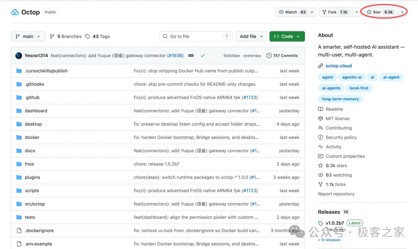Click the star icon beside 9.3k stars
Image resolution: width=418 pixels, height=249 pixels.
pyautogui.click(x=320, y=166)
